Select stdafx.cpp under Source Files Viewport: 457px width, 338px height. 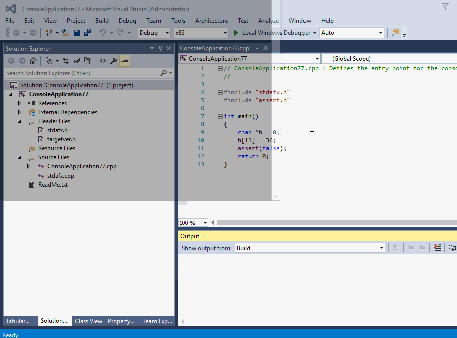(61, 176)
